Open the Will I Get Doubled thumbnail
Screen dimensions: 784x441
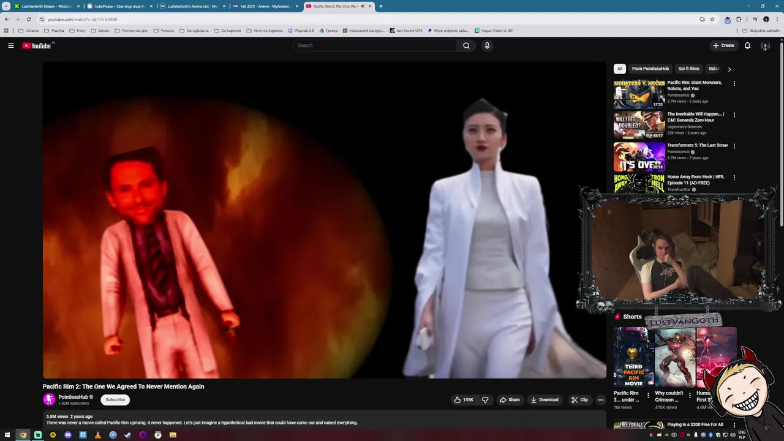click(639, 125)
